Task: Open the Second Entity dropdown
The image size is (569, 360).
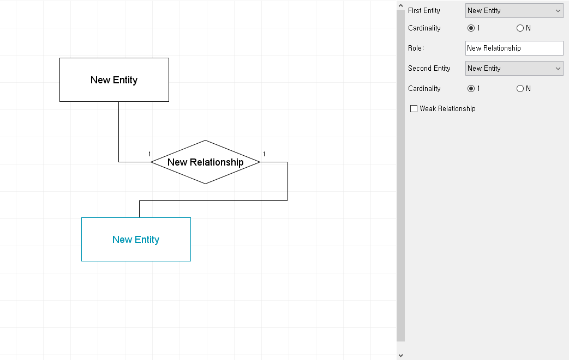Action: [514, 68]
